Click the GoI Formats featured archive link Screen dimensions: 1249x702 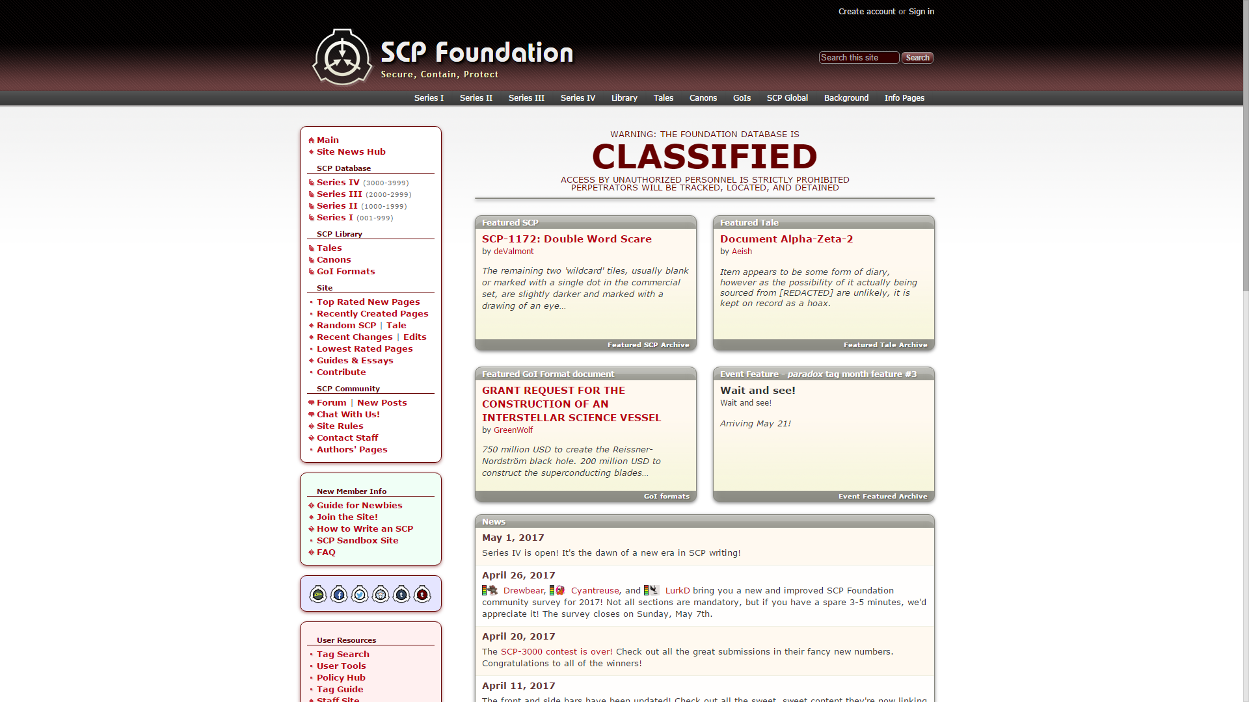coord(667,495)
